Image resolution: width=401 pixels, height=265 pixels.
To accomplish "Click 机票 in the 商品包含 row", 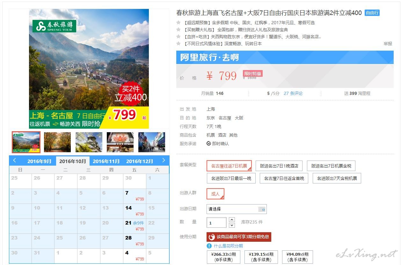I will (211, 135).
